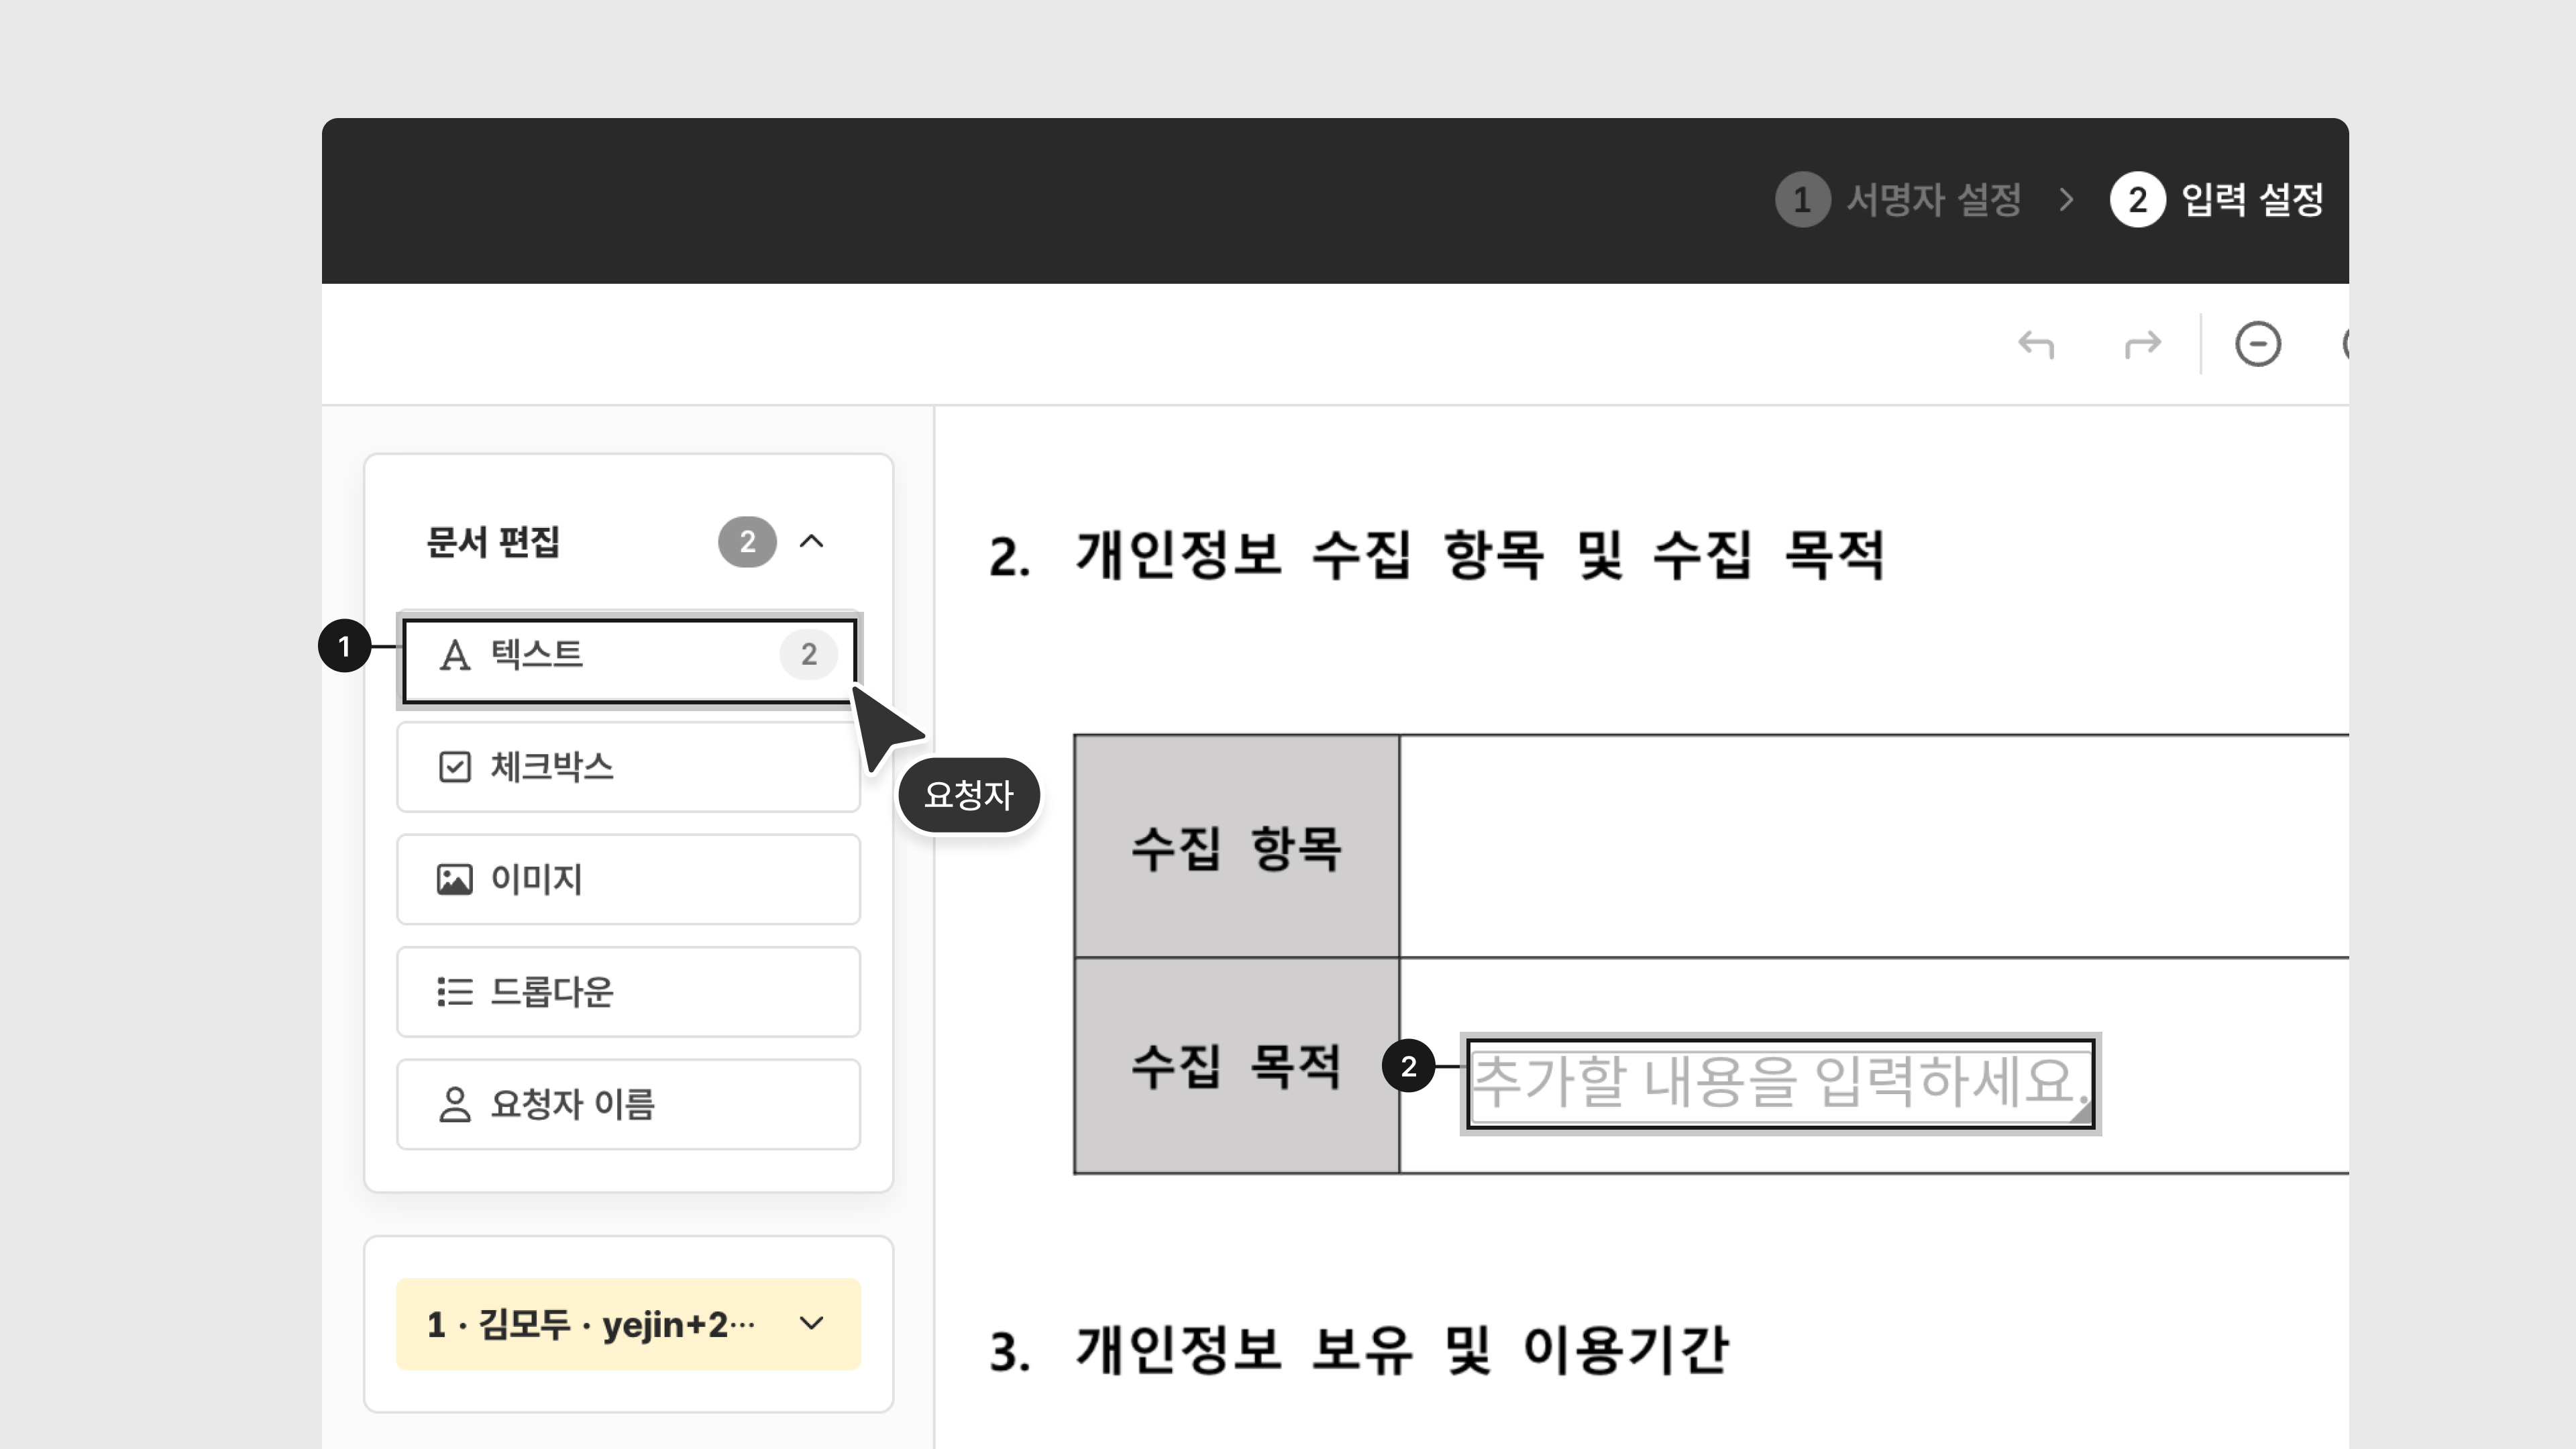2576x1449 pixels.
Task: Click the redo arrow icon
Action: 2142,345
